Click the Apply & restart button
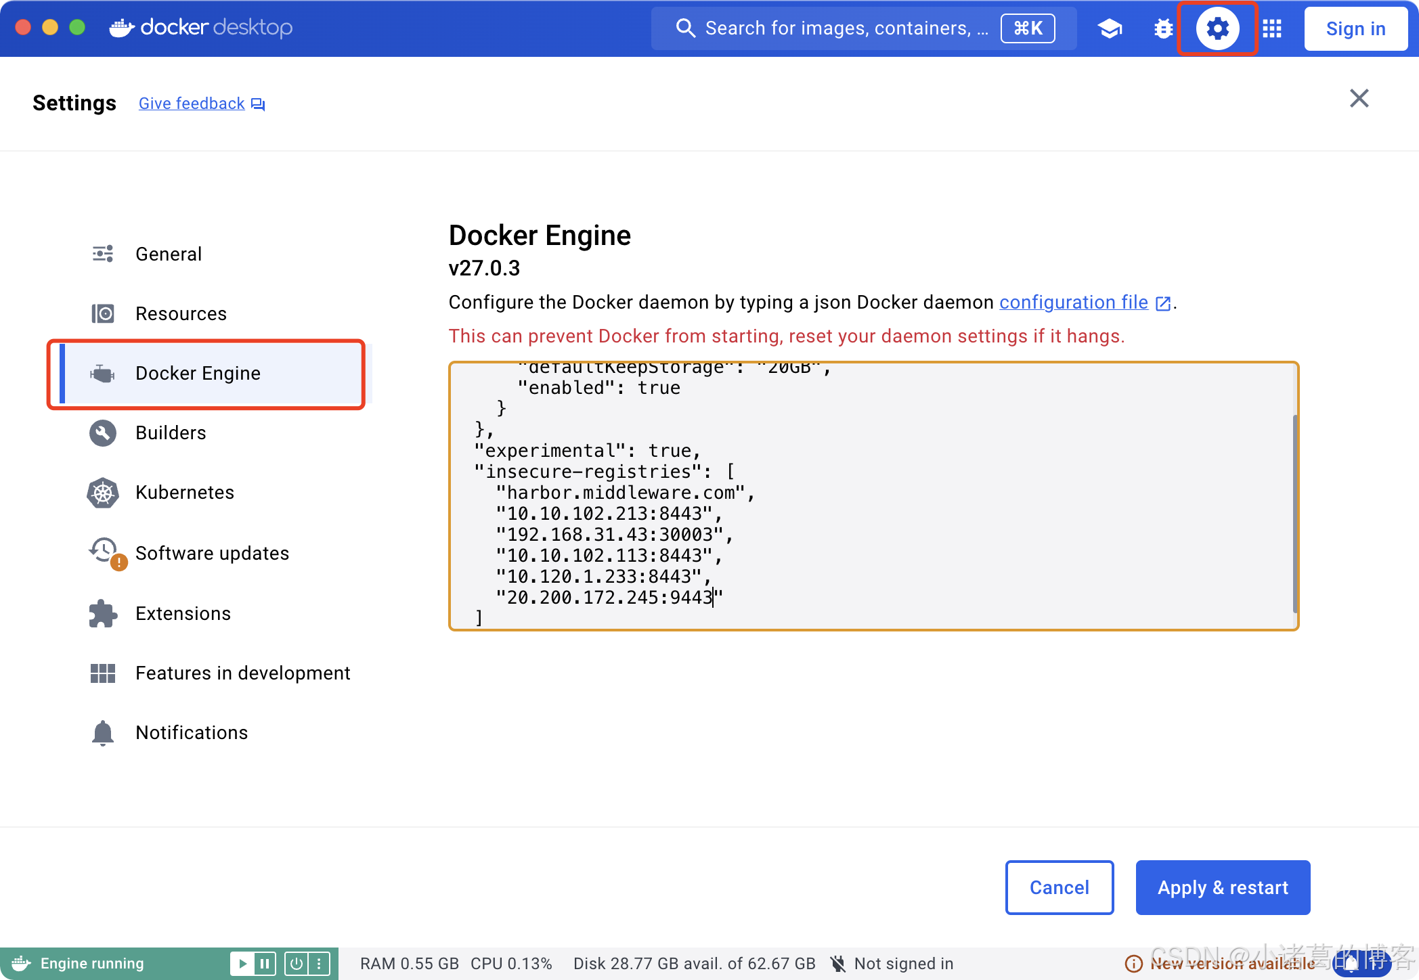1419x980 pixels. tap(1222, 887)
